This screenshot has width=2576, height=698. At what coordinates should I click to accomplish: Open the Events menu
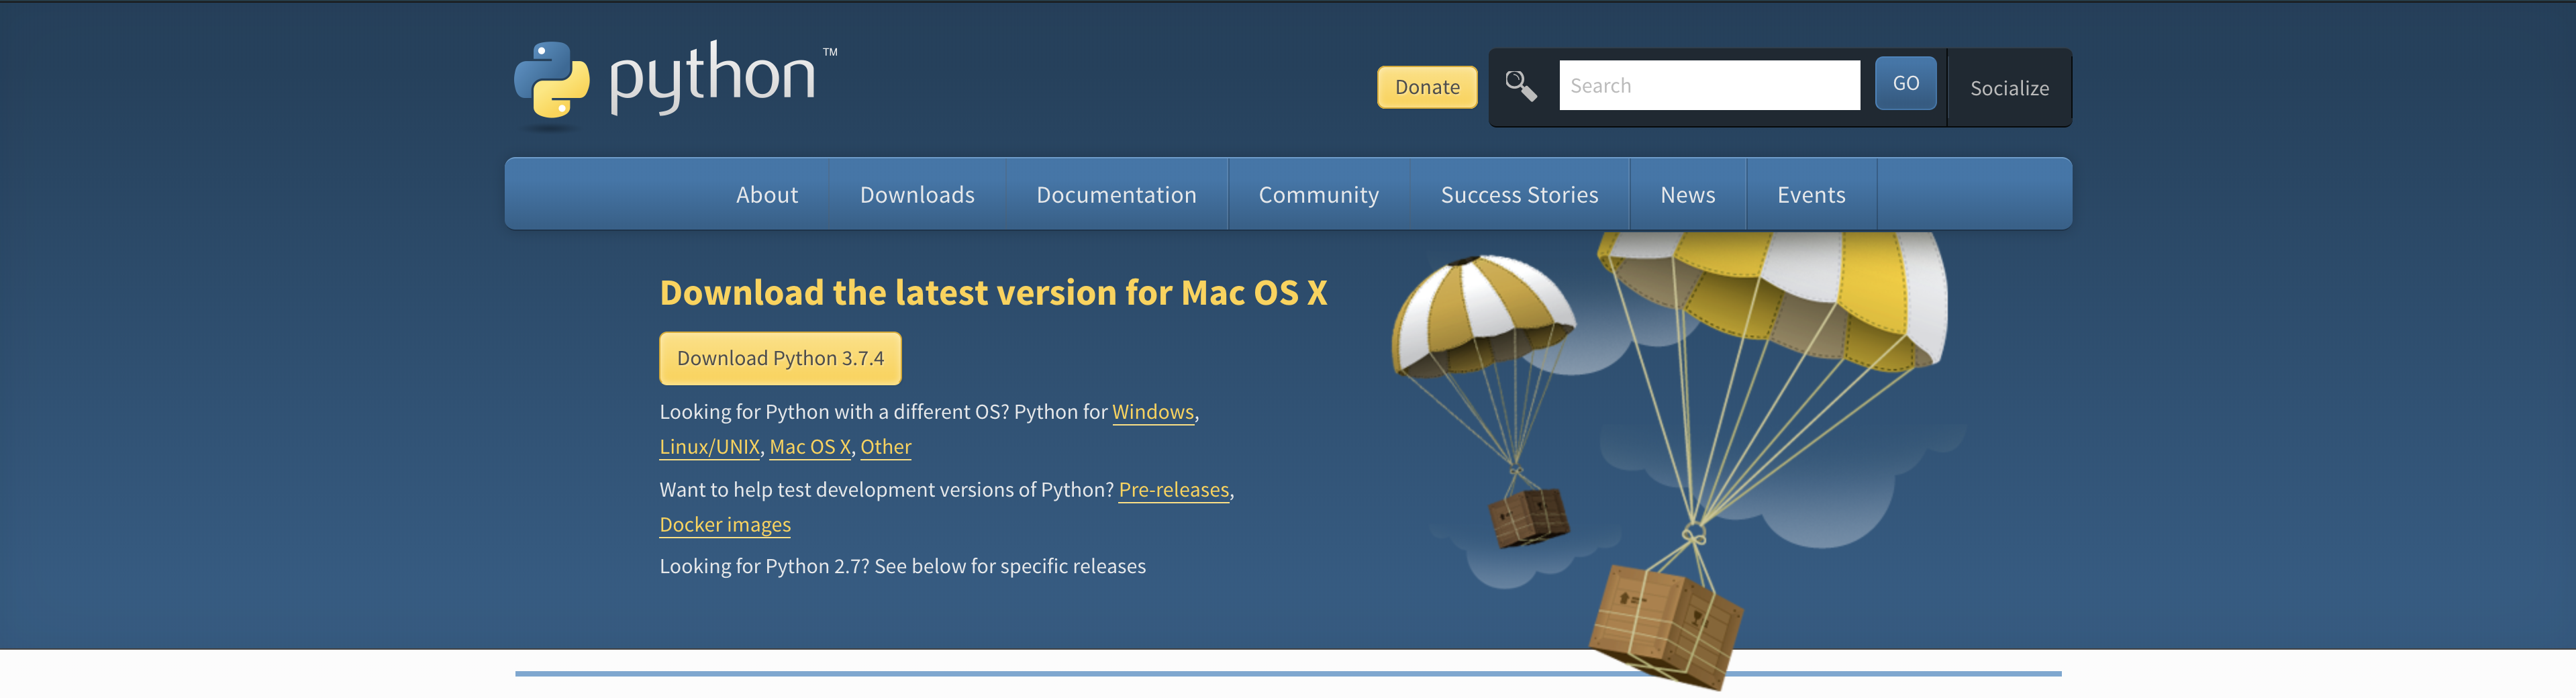click(x=1811, y=195)
